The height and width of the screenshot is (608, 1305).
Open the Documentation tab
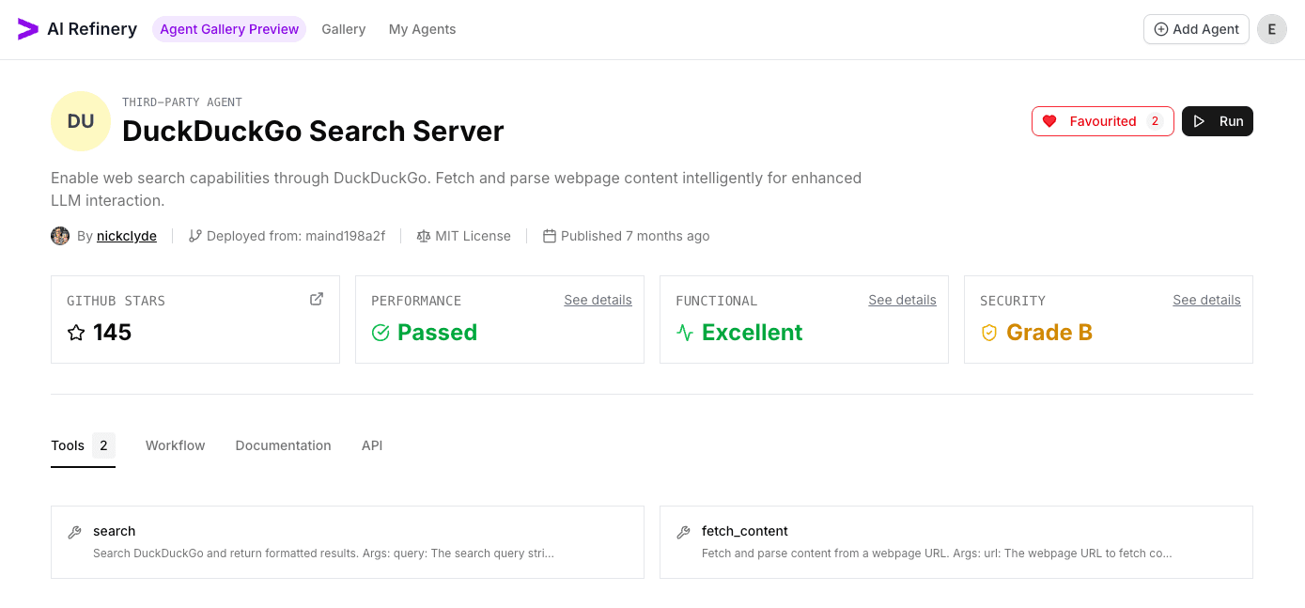[x=283, y=445]
